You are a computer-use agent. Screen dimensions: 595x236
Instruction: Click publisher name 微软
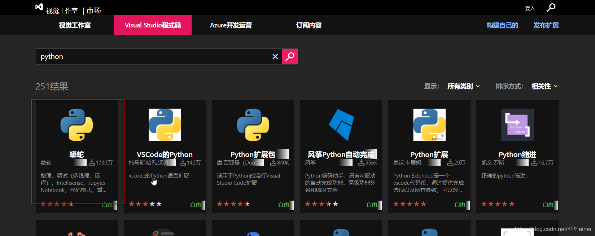click(46, 163)
